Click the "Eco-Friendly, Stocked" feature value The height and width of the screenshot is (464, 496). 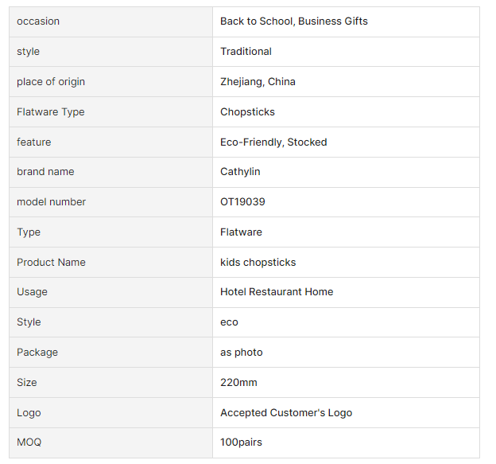pos(273,142)
